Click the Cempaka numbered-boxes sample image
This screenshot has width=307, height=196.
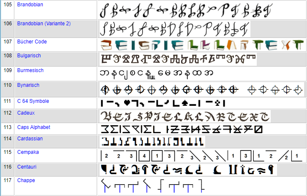point(201,155)
